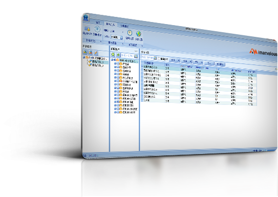Click the round blue play-clock ribbon icon
Screen dimensions: 278x197
click(97, 29)
